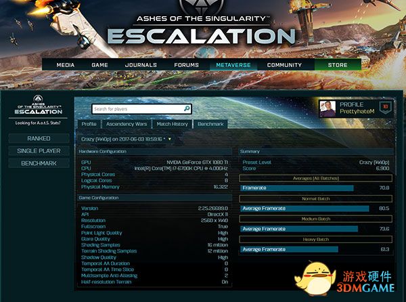The height and width of the screenshot is (302, 406).
Task: Click the Averages (All Batches) header
Action: coord(316,178)
